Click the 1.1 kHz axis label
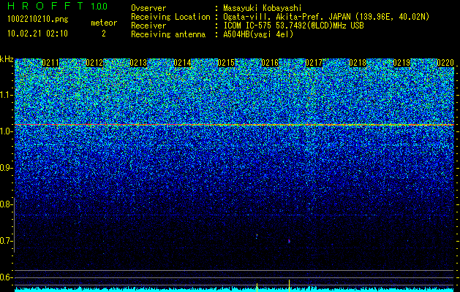 (x=6, y=95)
